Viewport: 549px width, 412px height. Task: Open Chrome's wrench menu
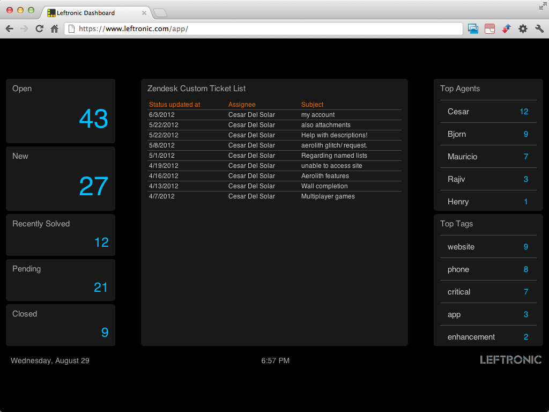[539, 29]
